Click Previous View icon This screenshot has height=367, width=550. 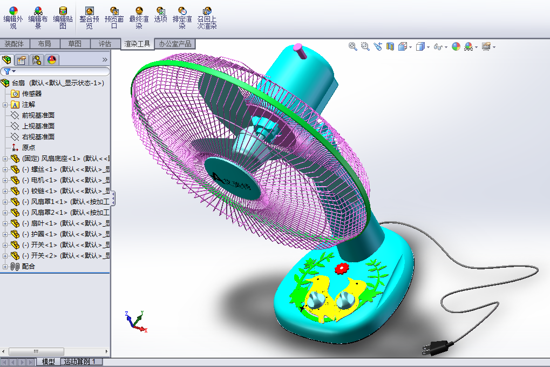pos(378,46)
